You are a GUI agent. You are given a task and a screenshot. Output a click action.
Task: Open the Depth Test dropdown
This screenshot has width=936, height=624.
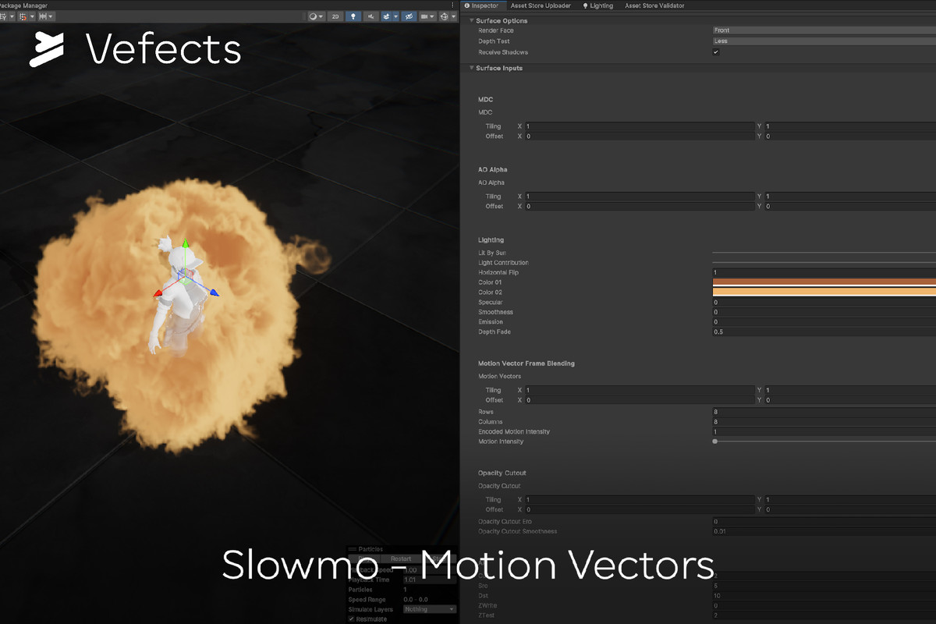[824, 41]
